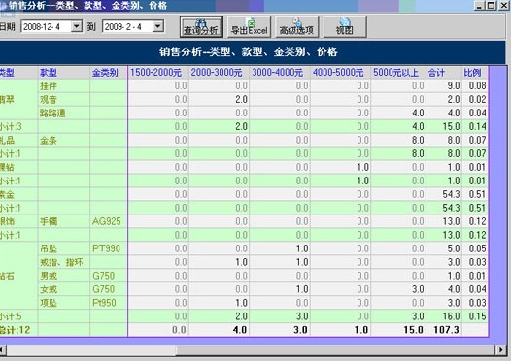Select the 观音 row label

[x=49, y=100]
